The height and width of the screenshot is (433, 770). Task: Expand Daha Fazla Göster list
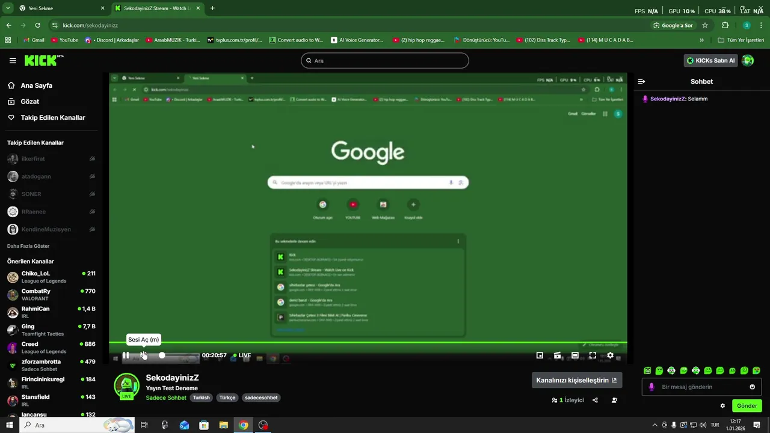tap(28, 246)
